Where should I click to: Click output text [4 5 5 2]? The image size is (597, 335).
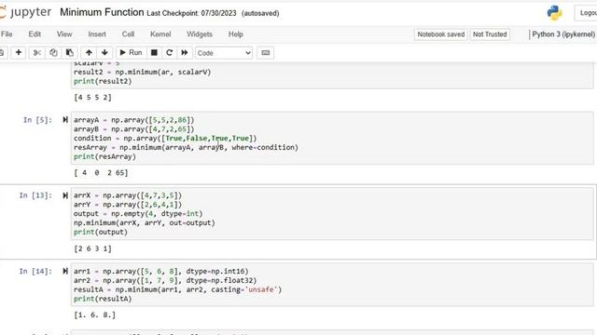coord(92,97)
